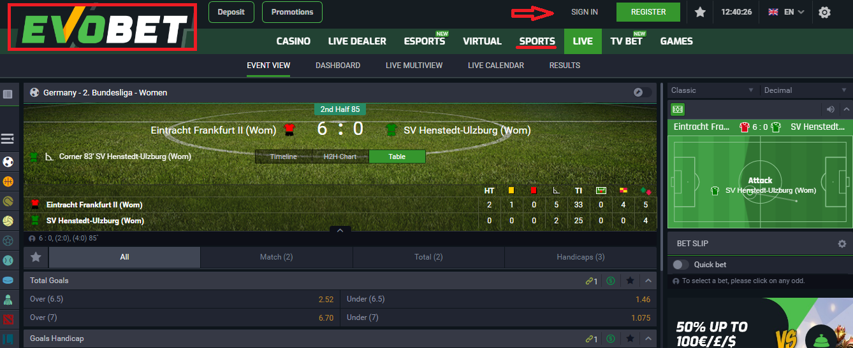Add Total Goals market to favorites star

click(630, 281)
